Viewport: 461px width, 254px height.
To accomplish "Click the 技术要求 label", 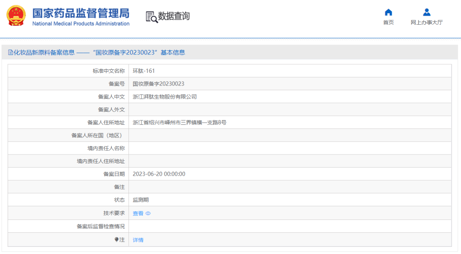I will click(x=114, y=213).
